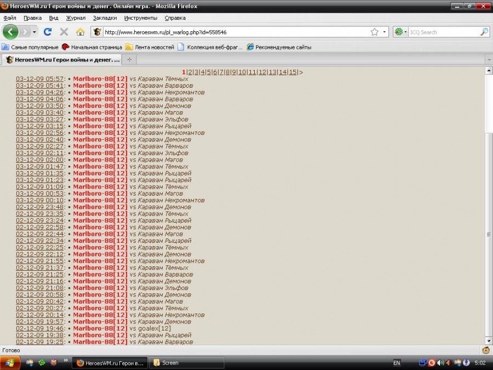The width and height of the screenshot is (493, 370).
Task: Go to page 10 of battle log
Action: coord(242,72)
